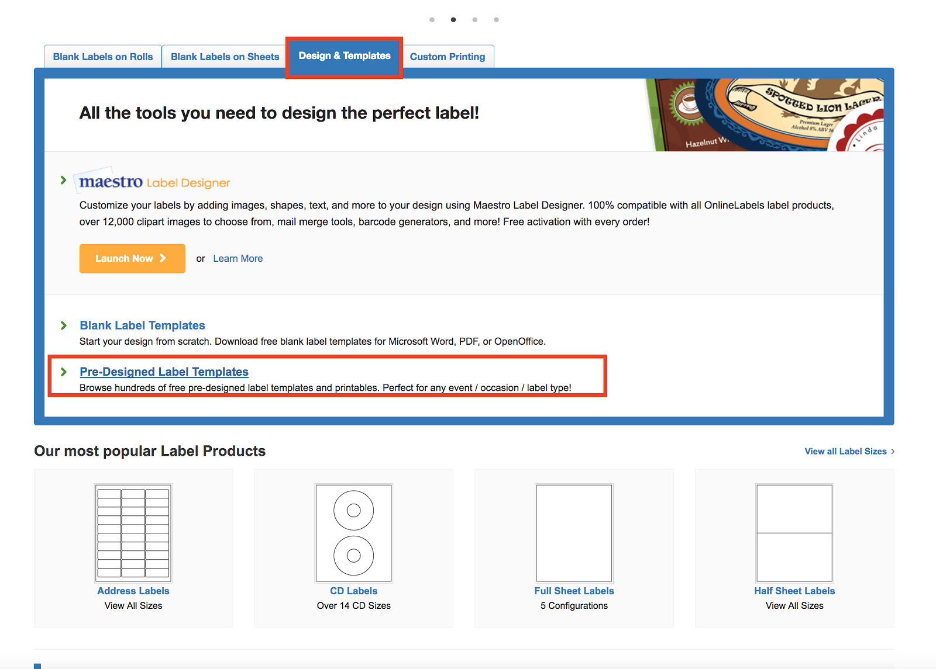Click green chevron beside Blank Label Templates
The height and width of the screenshot is (669, 936).
tap(63, 325)
